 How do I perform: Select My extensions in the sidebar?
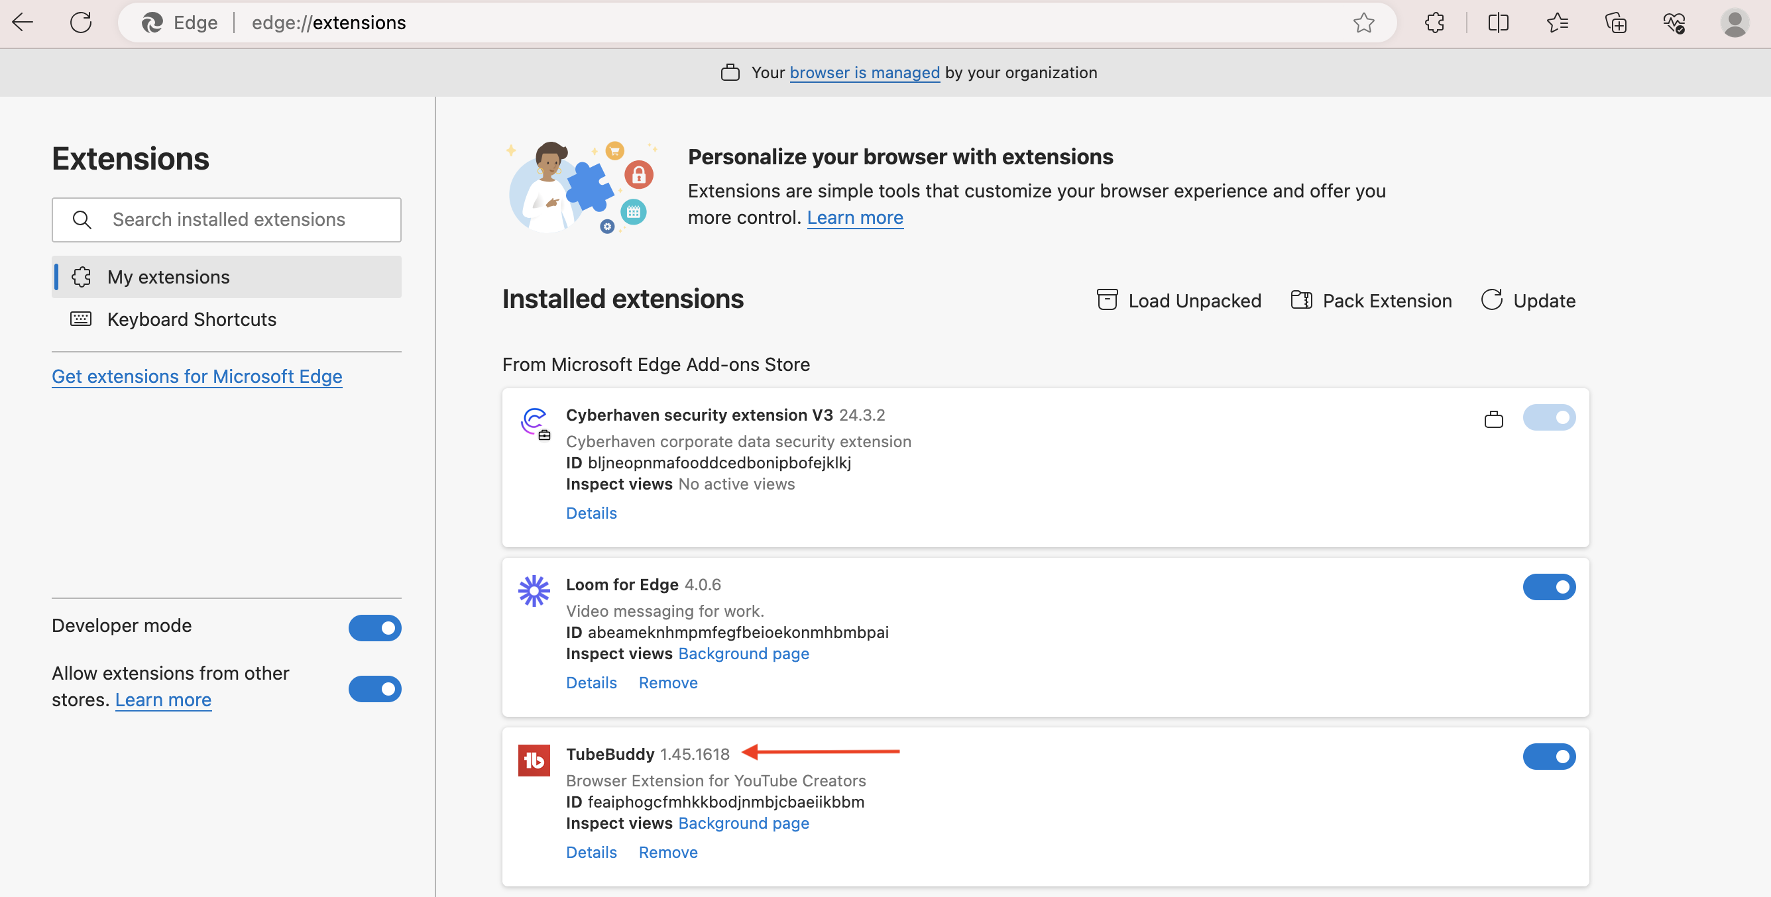[x=226, y=277]
